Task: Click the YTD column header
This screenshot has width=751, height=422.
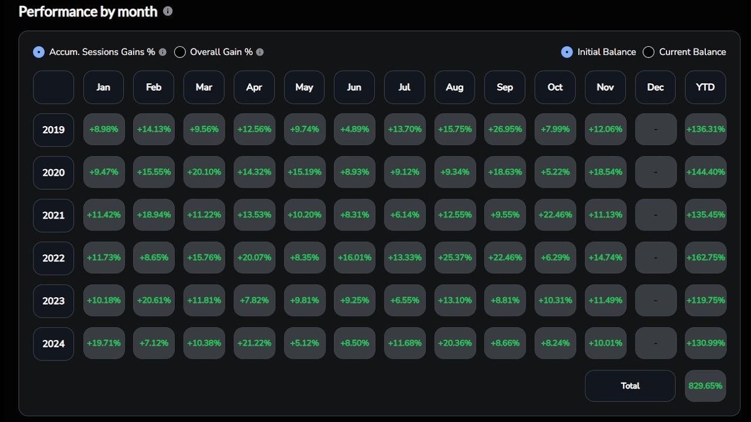Action: point(705,87)
